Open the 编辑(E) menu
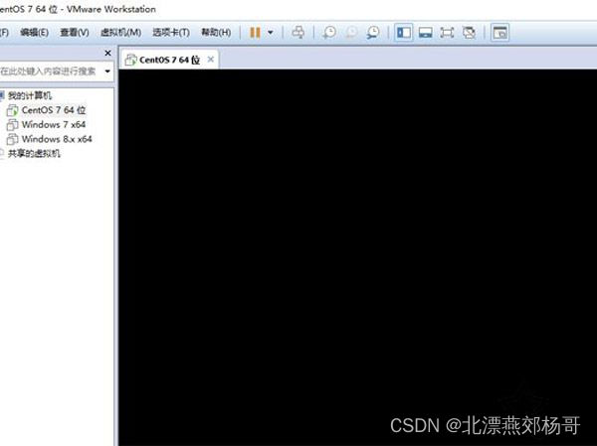 34,33
